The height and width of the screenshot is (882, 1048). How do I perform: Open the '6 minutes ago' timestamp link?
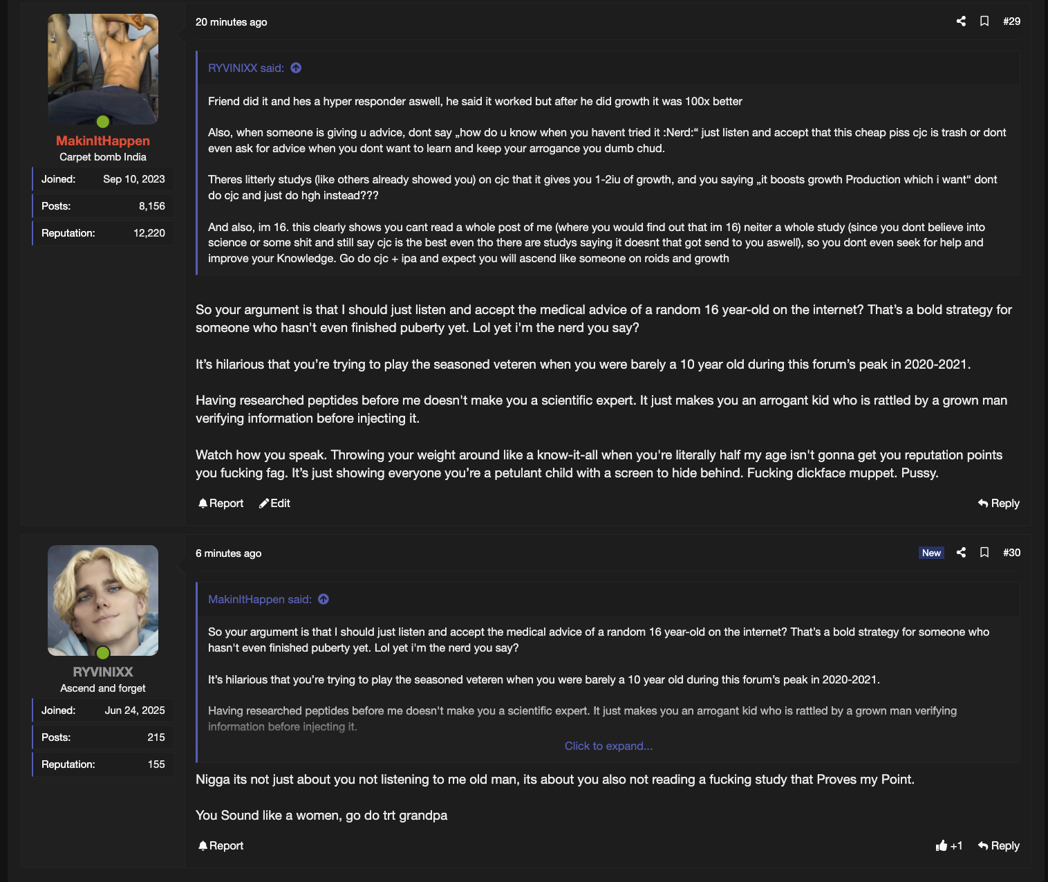pyautogui.click(x=228, y=553)
